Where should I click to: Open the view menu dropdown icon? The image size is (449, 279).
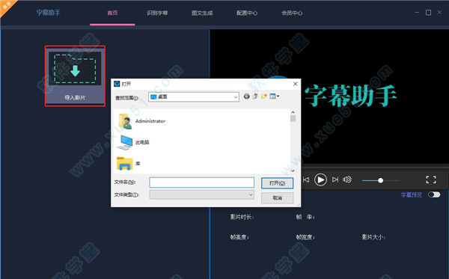275,96
